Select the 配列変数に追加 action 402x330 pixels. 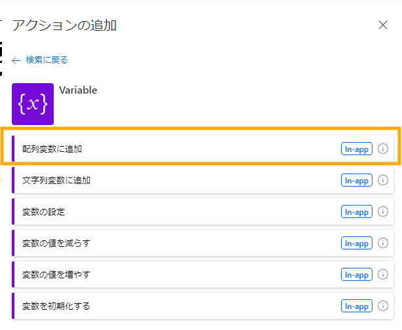click(x=203, y=149)
